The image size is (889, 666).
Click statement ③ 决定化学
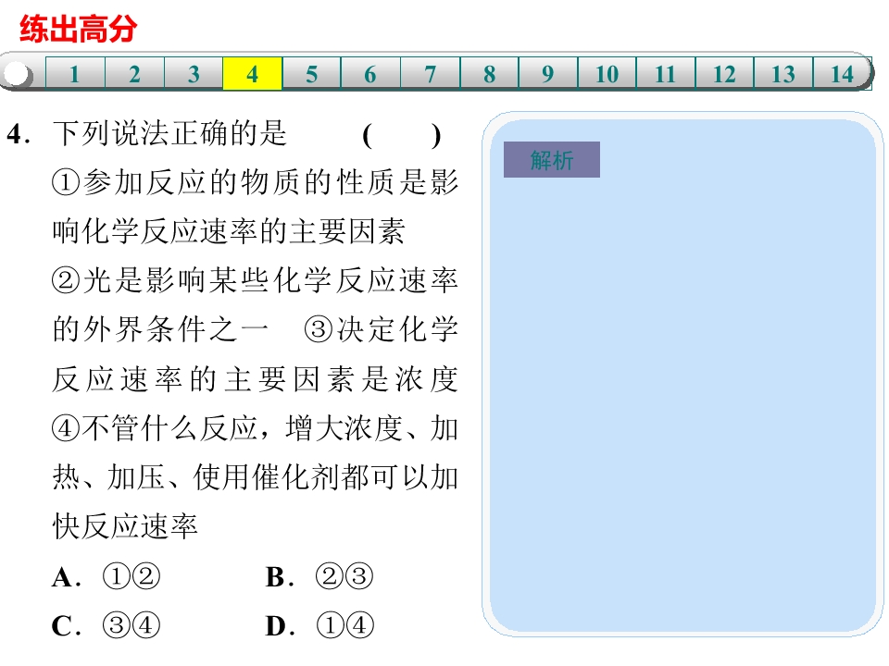coord(381,329)
